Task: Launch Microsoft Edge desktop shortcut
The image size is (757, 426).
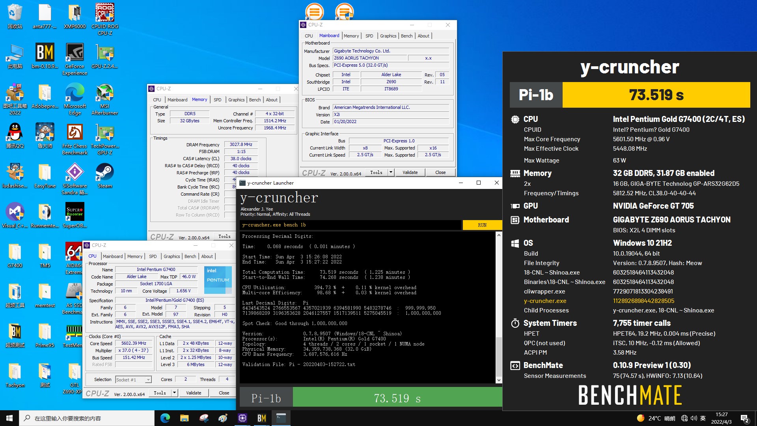Action: pos(75,99)
